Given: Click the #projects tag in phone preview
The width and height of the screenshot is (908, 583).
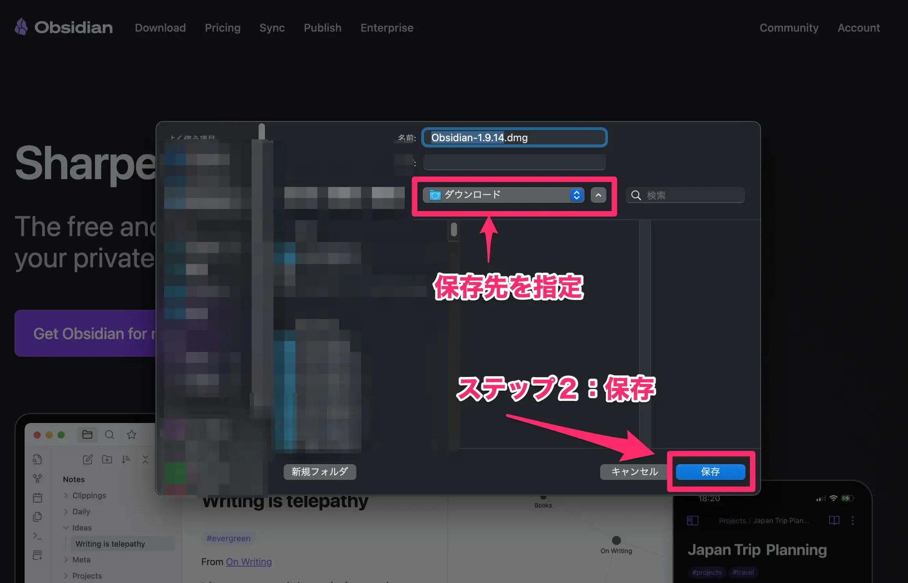Looking at the screenshot, I should pos(707,572).
